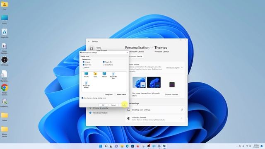Select the dark square custom theme thumbnail
This screenshot has height=149, width=265.
pos(172,84)
